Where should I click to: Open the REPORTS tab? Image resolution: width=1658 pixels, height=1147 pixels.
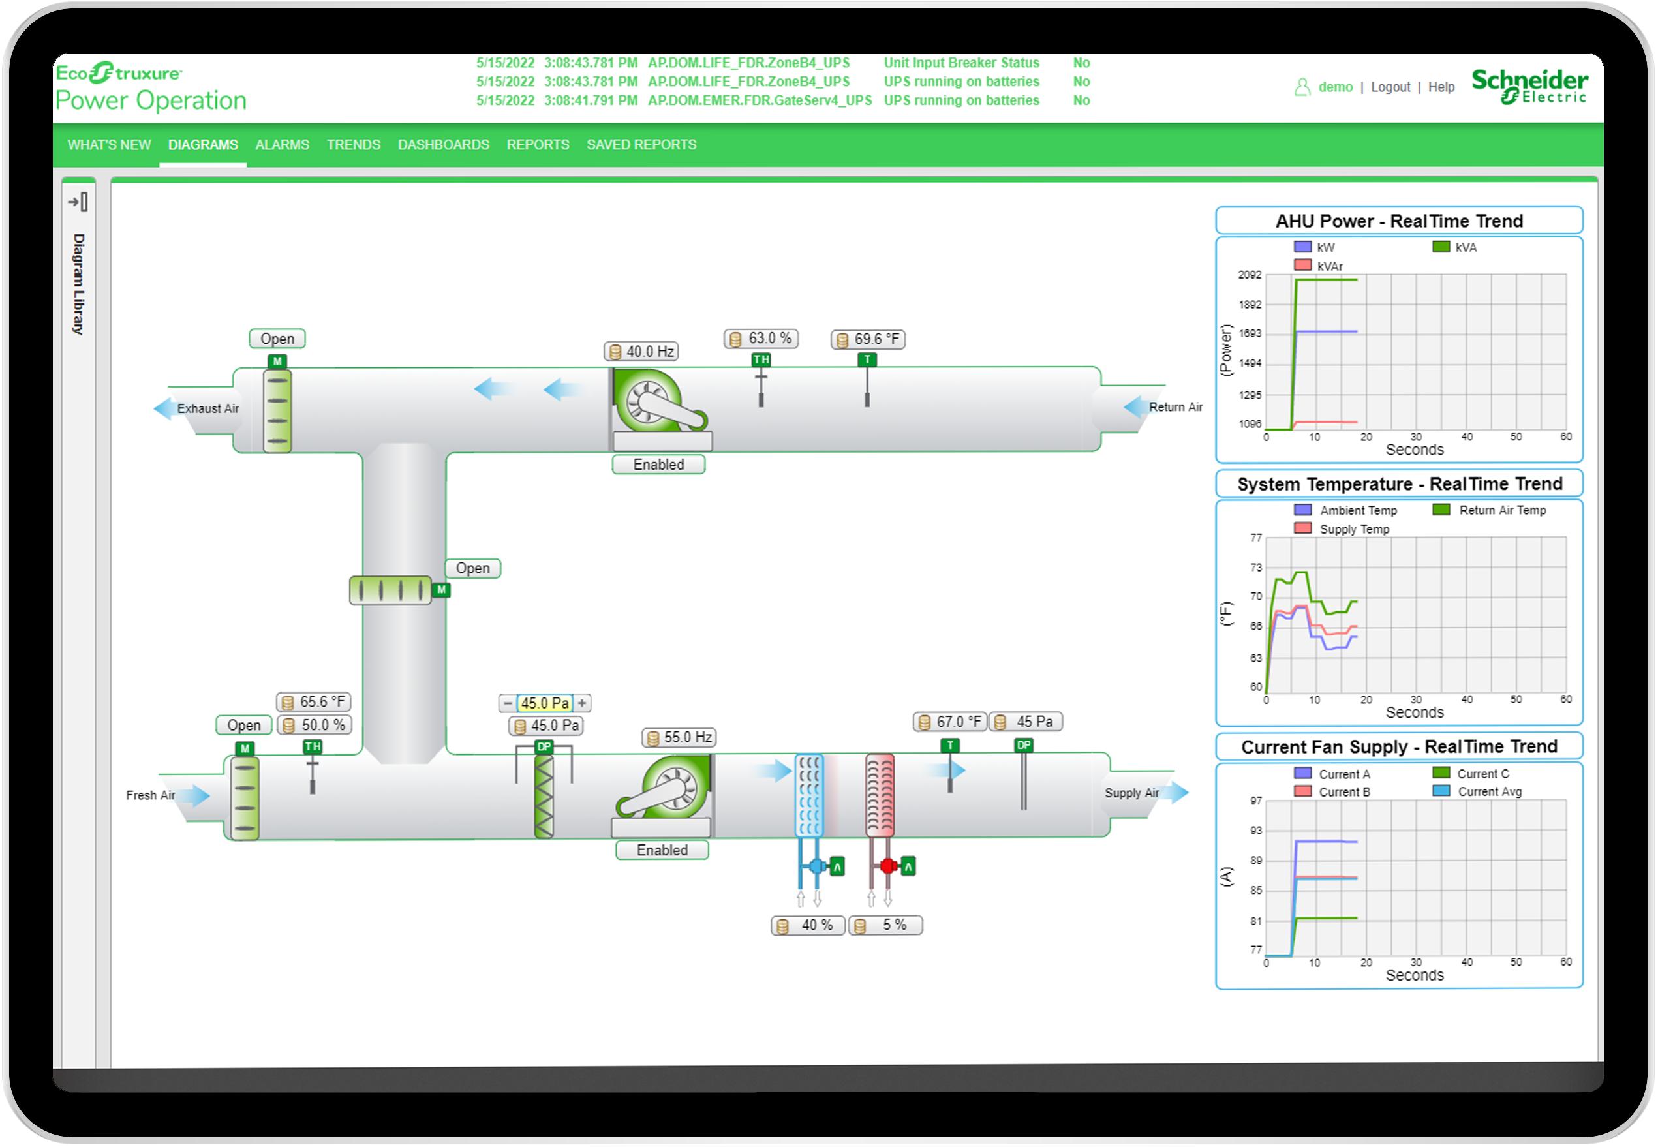coord(538,145)
